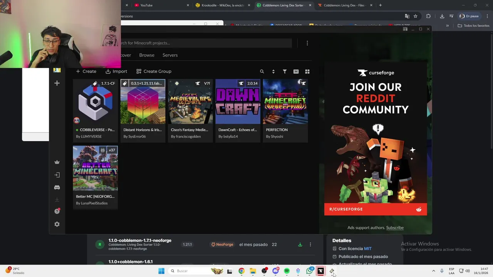Open the PERFECTION modpack card

pyautogui.click(x=285, y=110)
